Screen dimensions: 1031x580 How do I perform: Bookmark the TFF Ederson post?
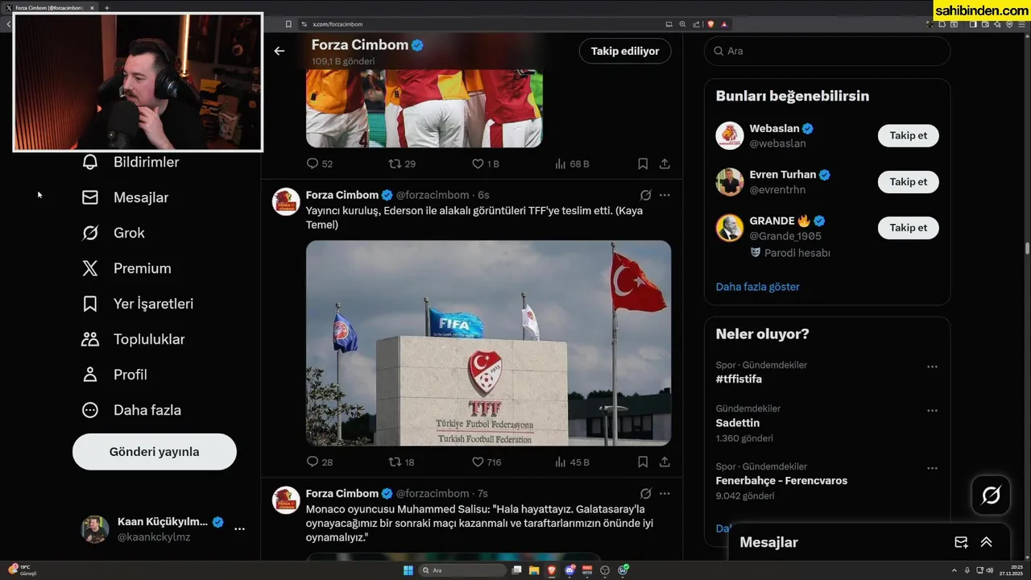click(643, 462)
